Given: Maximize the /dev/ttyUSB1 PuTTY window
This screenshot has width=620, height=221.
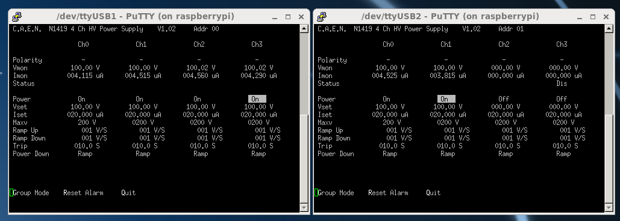Looking at the screenshot, I should pos(288,17).
